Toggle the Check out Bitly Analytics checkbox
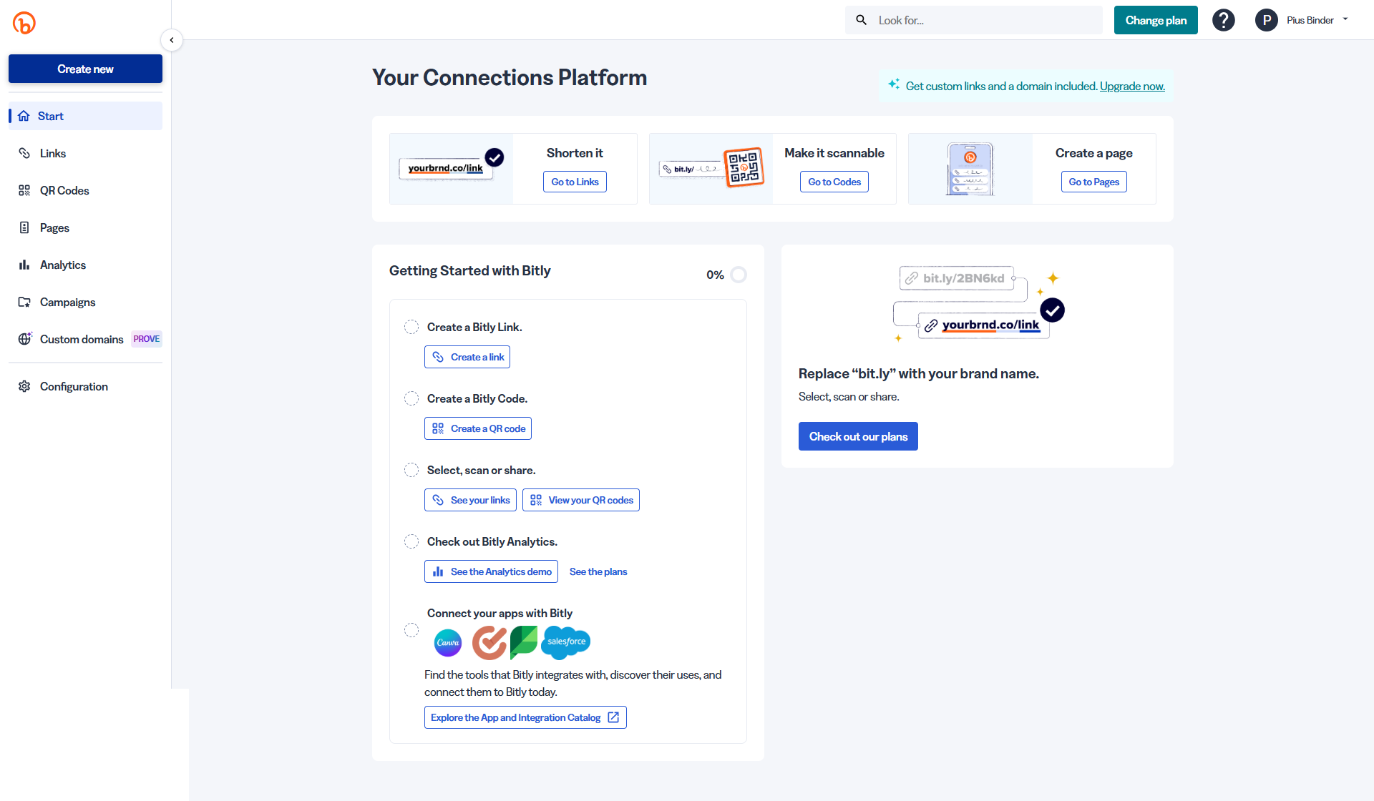This screenshot has width=1374, height=801. (411, 541)
